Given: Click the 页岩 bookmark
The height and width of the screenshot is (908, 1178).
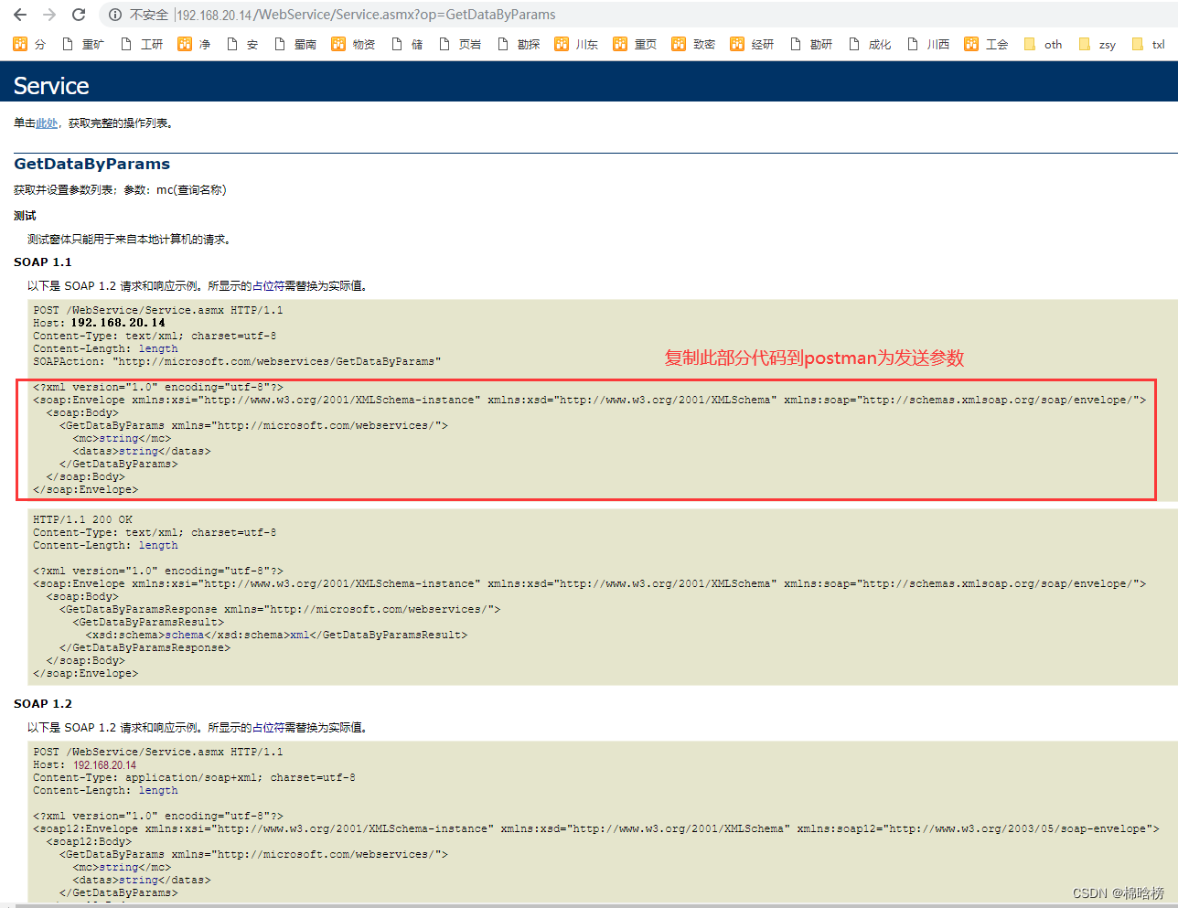Looking at the screenshot, I should 470,43.
